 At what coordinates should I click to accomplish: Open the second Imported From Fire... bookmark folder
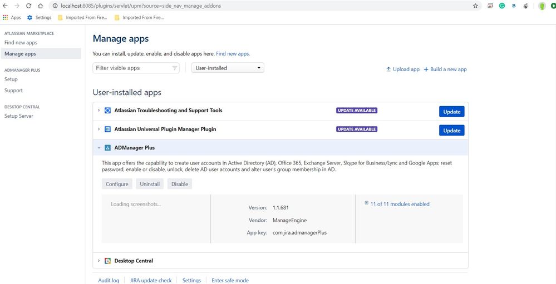tap(139, 17)
